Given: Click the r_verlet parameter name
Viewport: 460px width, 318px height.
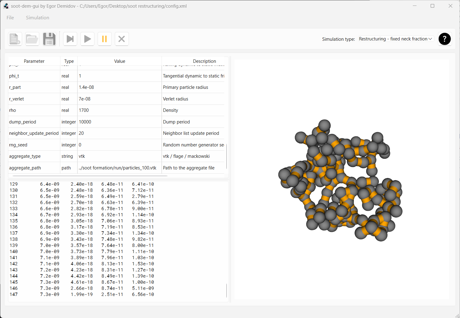Looking at the screenshot, I should [17, 99].
